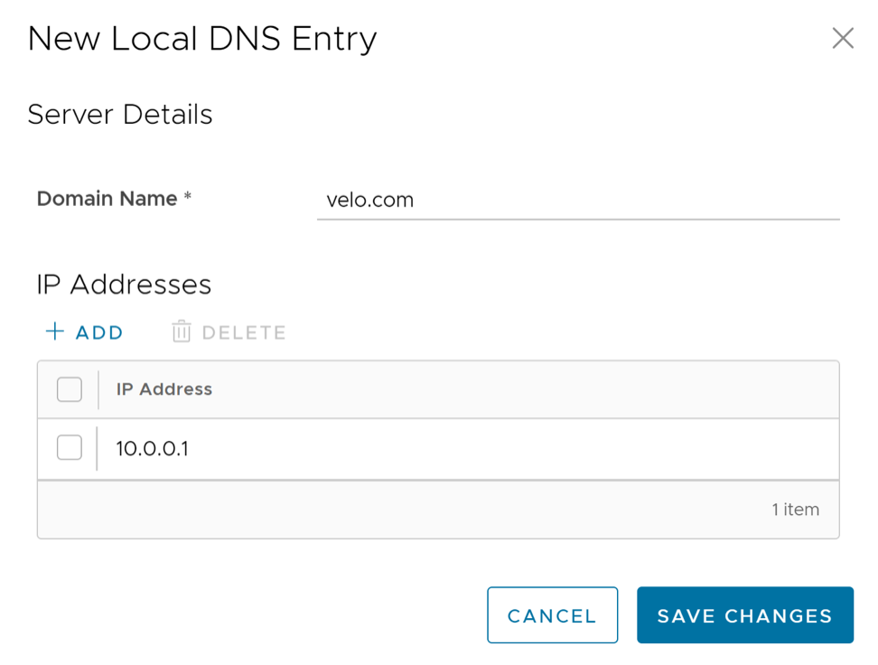Close the New Local DNS Entry dialog
Image resolution: width=878 pixels, height=665 pixels.
[x=843, y=38]
